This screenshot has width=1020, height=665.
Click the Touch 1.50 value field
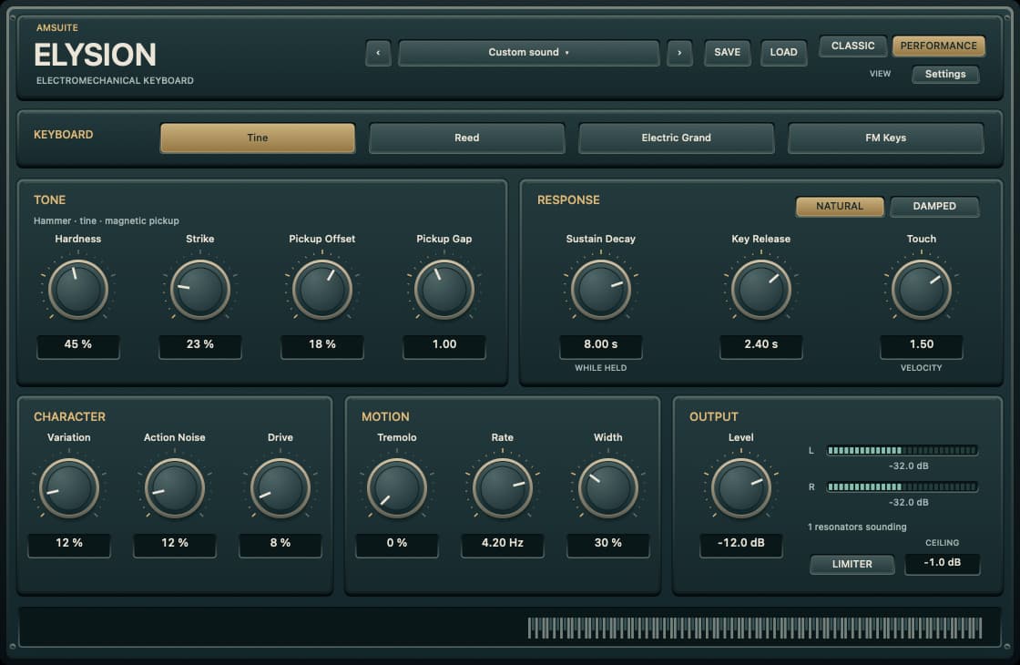pos(921,345)
